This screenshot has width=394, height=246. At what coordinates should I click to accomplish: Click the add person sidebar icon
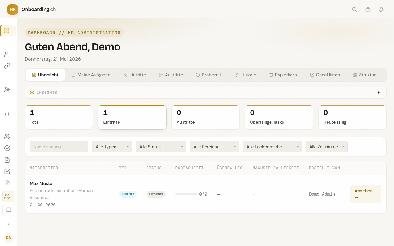pos(7,54)
